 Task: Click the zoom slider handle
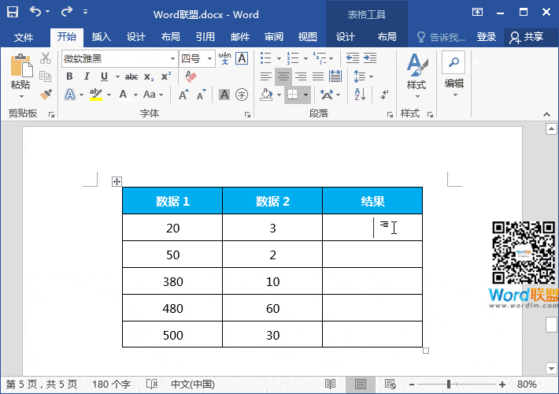449,385
